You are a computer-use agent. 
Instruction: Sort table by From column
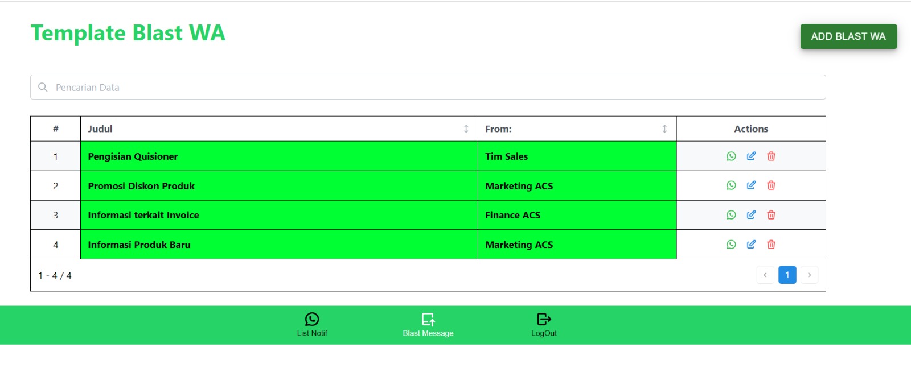[664, 129]
